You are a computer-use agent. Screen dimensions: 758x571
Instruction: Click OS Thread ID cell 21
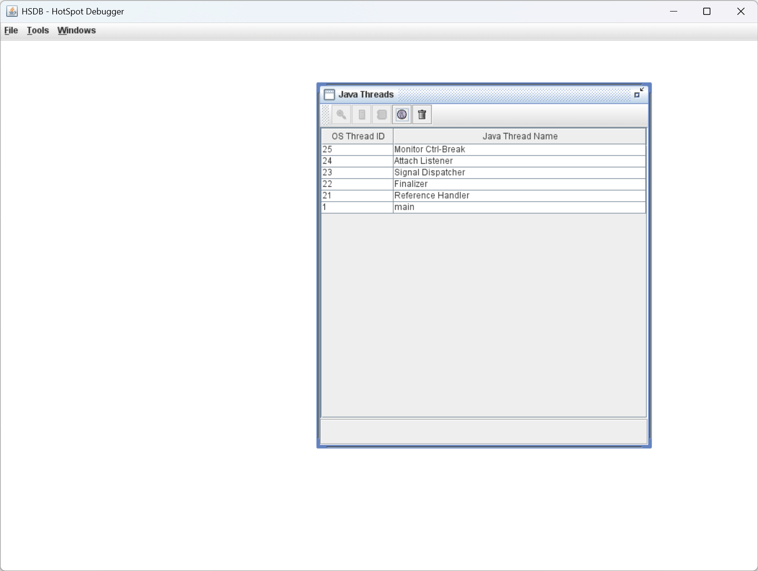(x=357, y=195)
